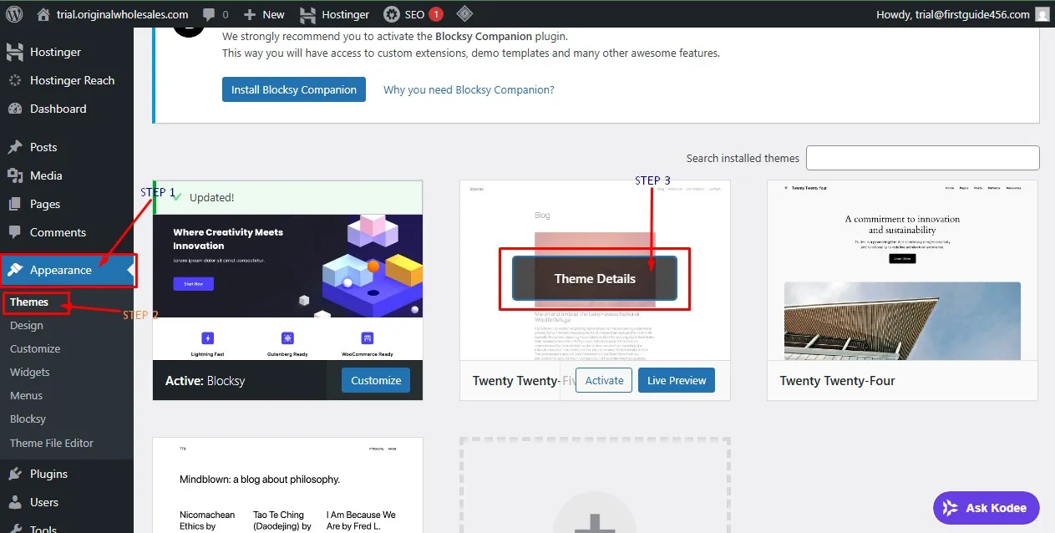
Task: Click Why you need Blocksy Companion link
Action: pos(468,89)
